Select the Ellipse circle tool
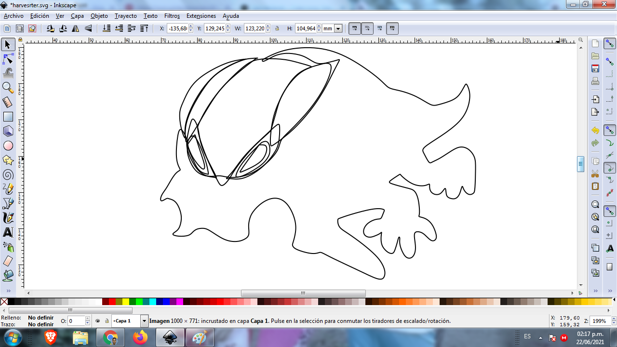The width and height of the screenshot is (617, 347). 8,146
